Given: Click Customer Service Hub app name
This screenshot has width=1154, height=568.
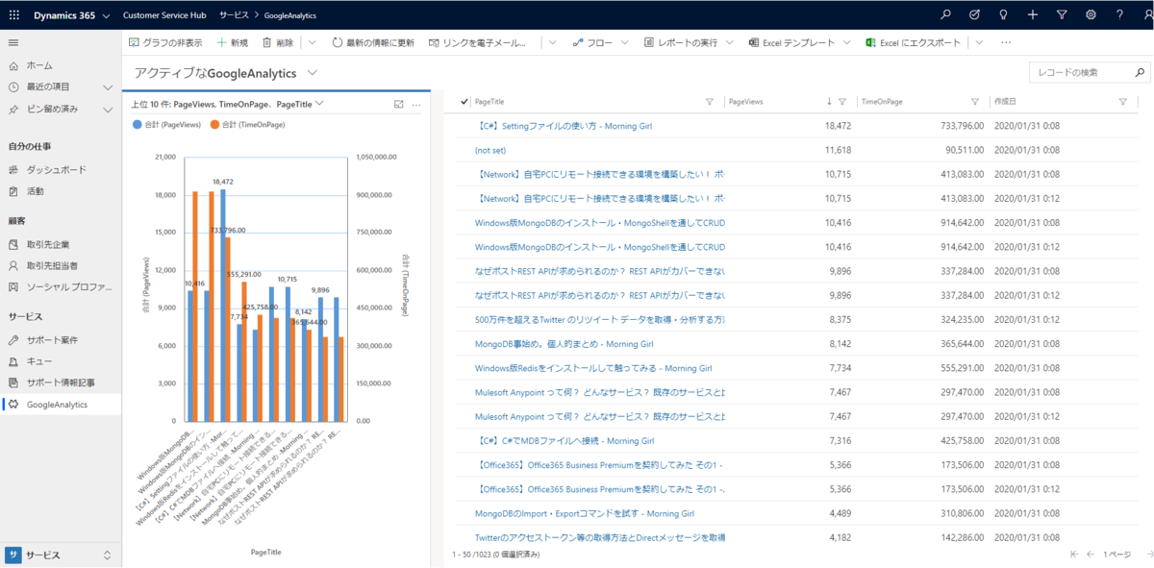Looking at the screenshot, I should coord(165,15).
